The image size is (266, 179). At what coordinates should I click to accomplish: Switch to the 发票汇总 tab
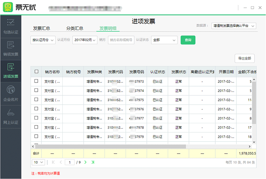click(41, 28)
